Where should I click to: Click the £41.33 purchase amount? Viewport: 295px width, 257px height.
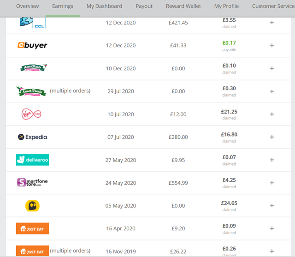[x=178, y=46]
